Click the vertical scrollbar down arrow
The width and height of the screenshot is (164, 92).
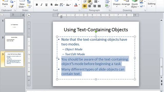click(161, 77)
